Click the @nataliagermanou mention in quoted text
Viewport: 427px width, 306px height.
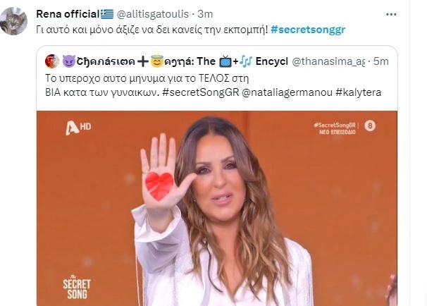click(287, 92)
